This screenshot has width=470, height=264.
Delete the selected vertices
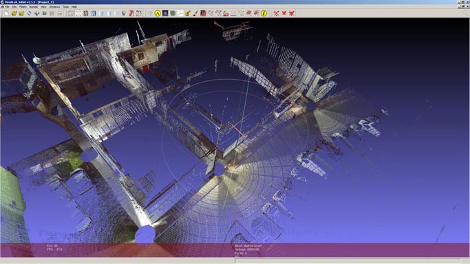(x=276, y=13)
